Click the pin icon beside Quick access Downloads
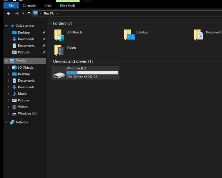222x178 pixels. coord(44,39)
